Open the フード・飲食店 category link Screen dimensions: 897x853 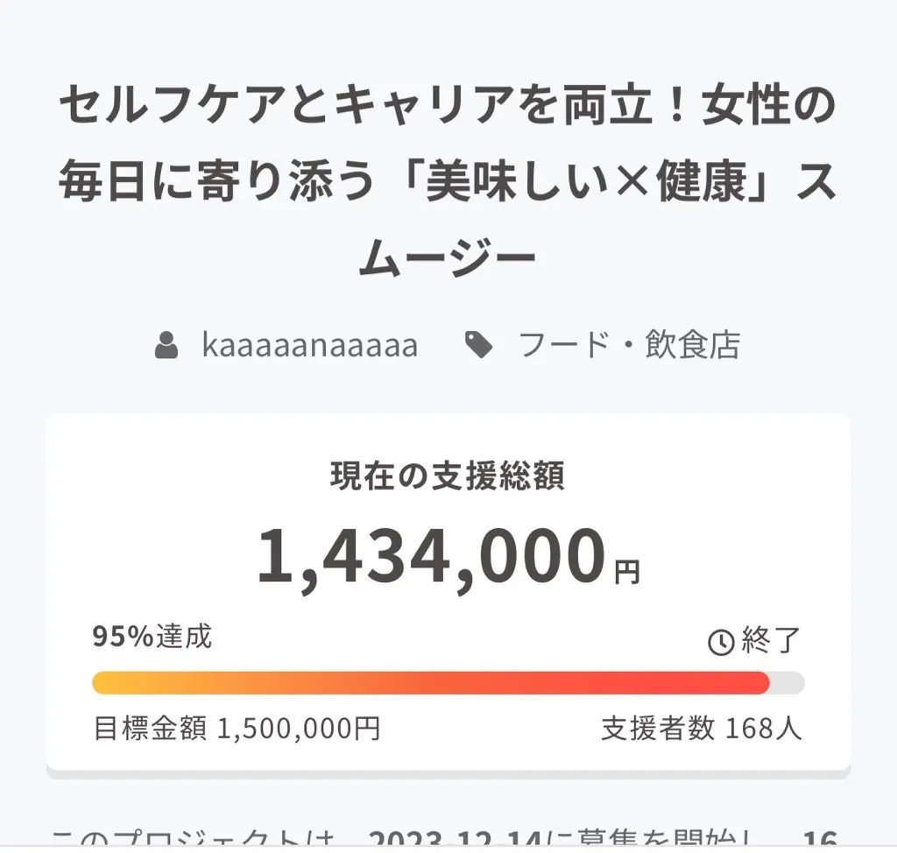(x=629, y=346)
